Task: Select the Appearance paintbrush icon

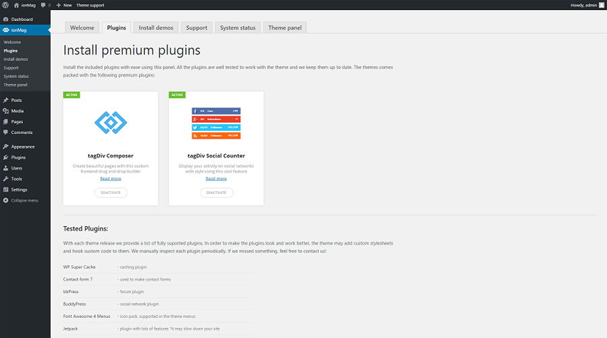Action: 6,147
